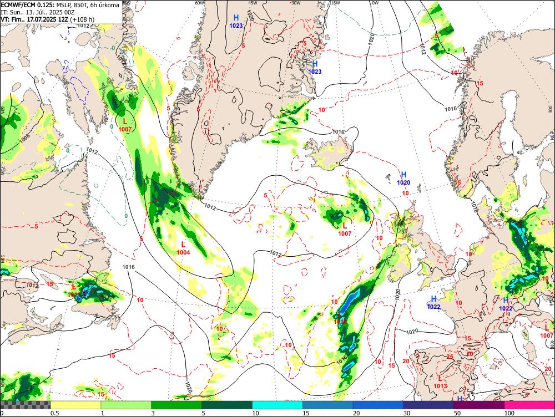Image resolution: width=555 pixels, height=417 pixels.
Task: Click the L 1007 low near Baffin Island
Action: [125, 125]
